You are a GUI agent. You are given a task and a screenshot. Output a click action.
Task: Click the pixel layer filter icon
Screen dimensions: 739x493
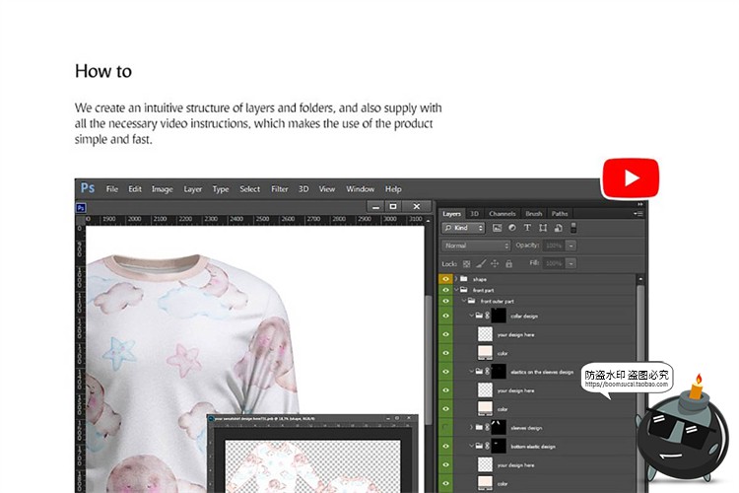497,228
